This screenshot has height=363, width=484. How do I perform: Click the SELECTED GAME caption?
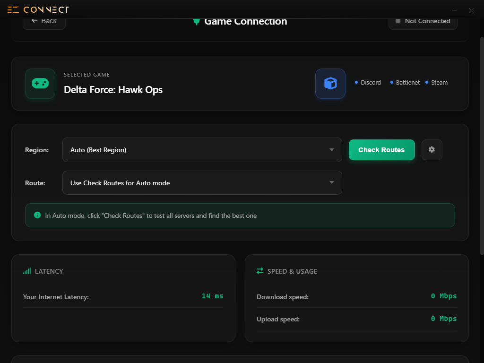87,75
